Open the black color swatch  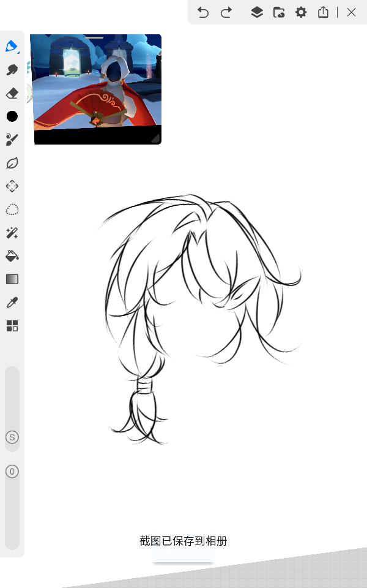(12, 116)
